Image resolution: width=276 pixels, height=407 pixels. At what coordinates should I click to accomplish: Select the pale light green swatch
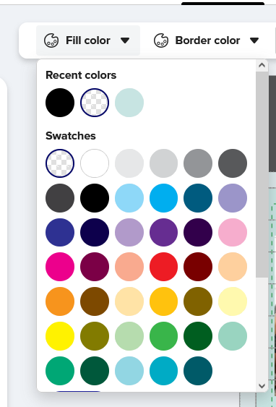(129, 336)
